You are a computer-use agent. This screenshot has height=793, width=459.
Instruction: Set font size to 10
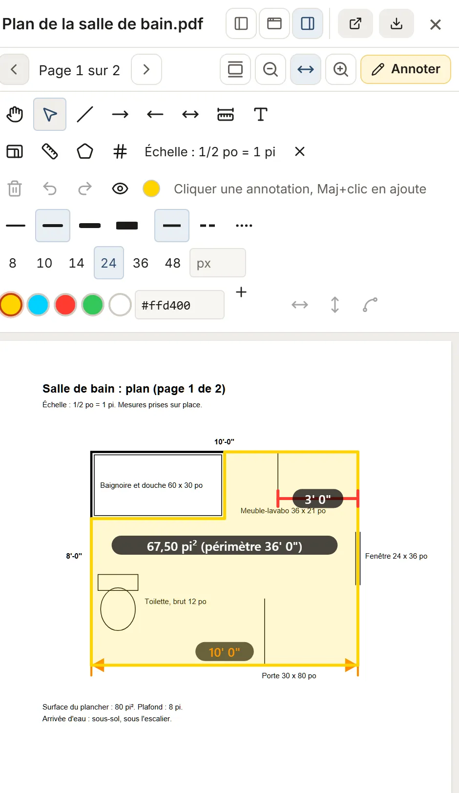(x=44, y=263)
